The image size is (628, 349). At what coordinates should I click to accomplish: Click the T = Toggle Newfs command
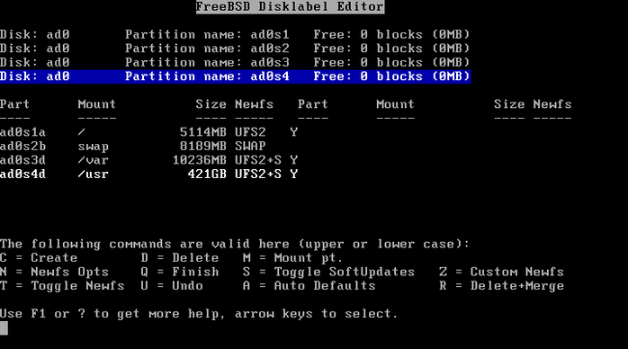click(62, 286)
